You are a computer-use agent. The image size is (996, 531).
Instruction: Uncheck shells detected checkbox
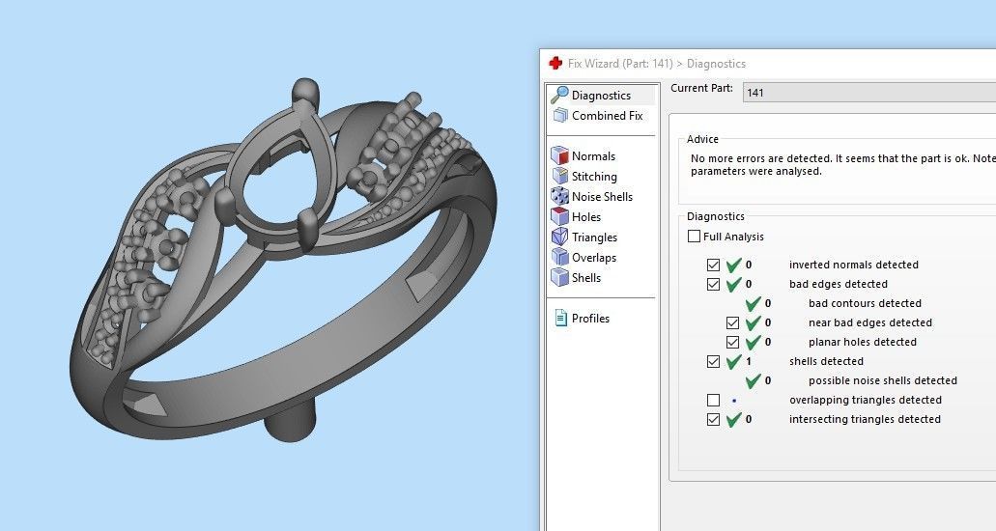(x=713, y=361)
